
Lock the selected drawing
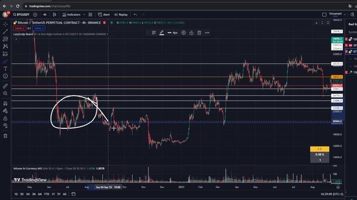[191, 33]
